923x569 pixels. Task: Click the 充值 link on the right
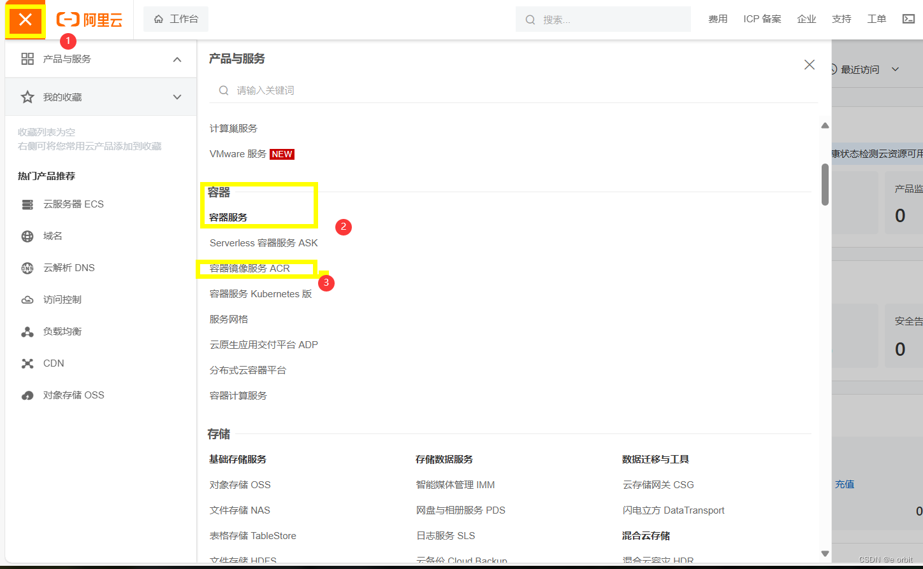845,484
